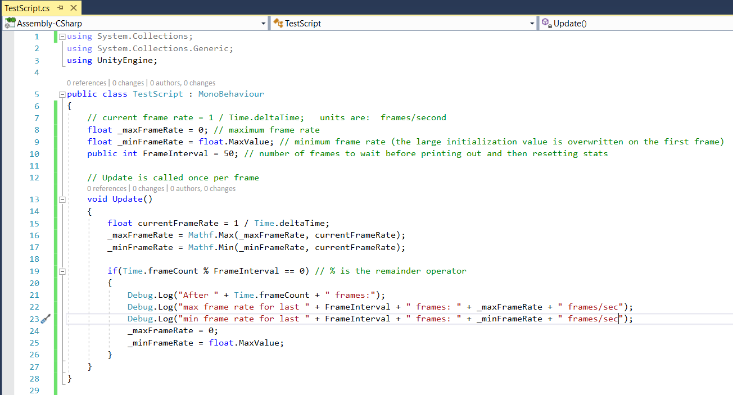
Task: Click 'Time.frameCount' in the if condition on line 19
Action: tap(160, 271)
